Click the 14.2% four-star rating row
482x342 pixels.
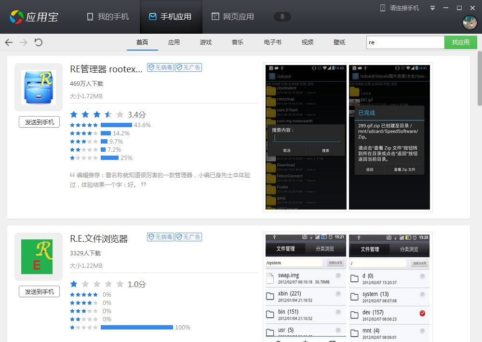point(100,133)
